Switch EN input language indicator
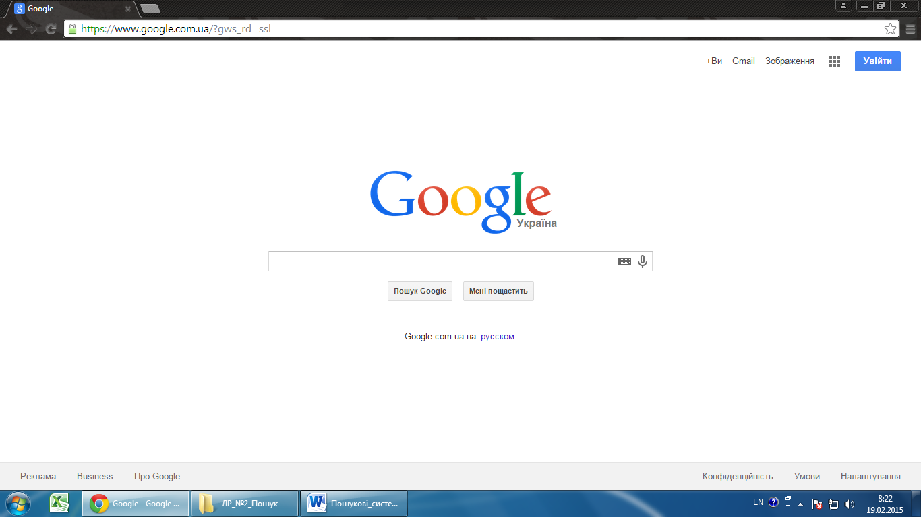 [x=758, y=502]
